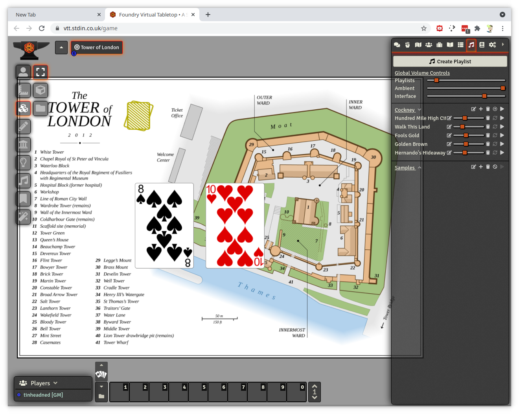Edit the Cockney playlist
The height and width of the screenshot is (414, 519).
tap(473, 109)
